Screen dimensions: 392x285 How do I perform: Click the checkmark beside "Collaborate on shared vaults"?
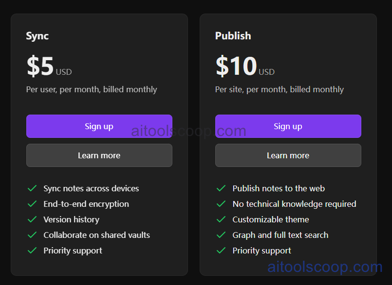[x=32, y=235]
